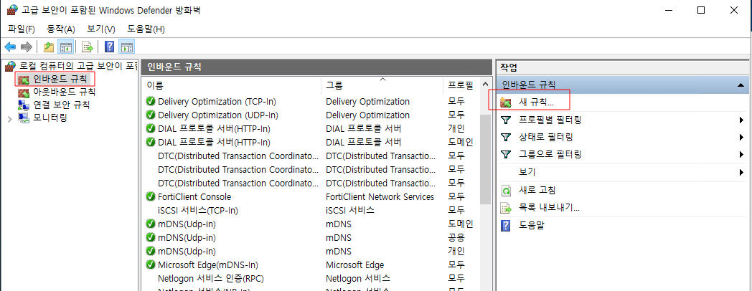Select Delivery Optimization (TCP-In) rule name
Image resolution: width=752 pixels, height=291 pixels.
[x=217, y=102]
